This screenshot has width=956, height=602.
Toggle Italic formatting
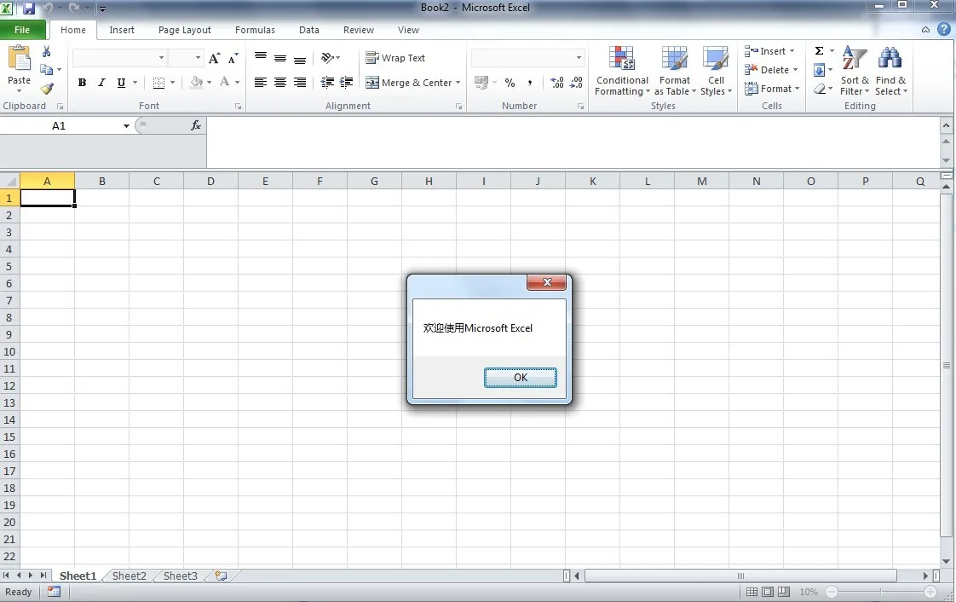[101, 83]
